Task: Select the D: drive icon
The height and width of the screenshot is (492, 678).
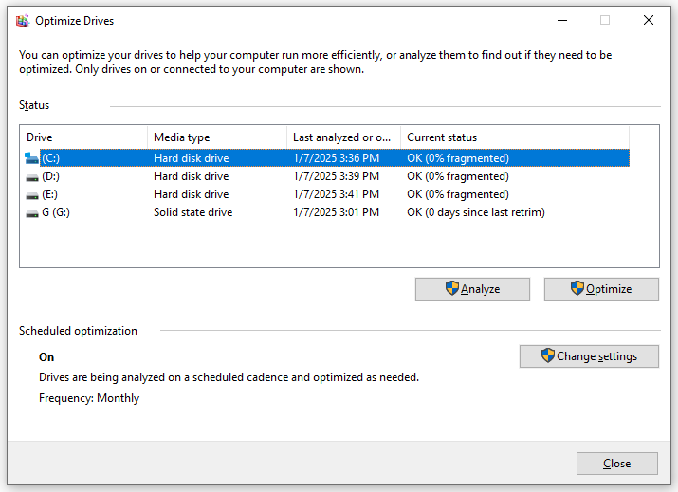Action: click(32, 177)
